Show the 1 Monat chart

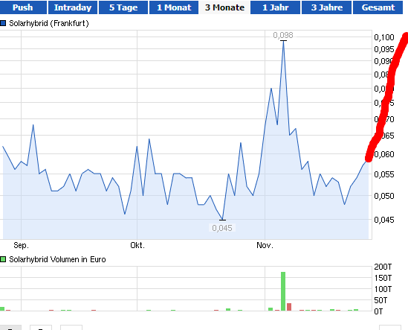pyautogui.click(x=174, y=7)
